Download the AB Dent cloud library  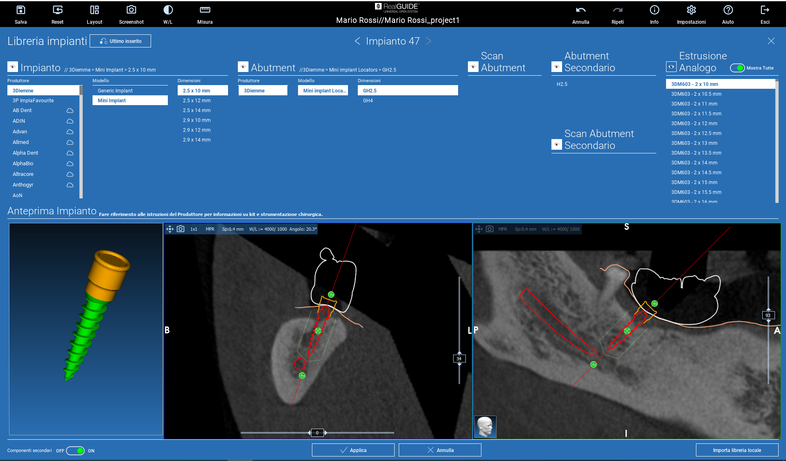tap(70, 110)
